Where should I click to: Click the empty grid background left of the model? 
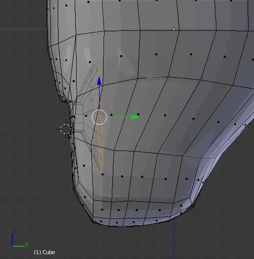pos(25,99)
